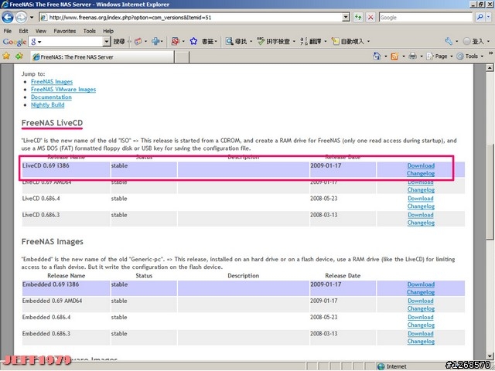
Task: Open the Print options dropdown arrow
Action: click(x=421, y=56)
